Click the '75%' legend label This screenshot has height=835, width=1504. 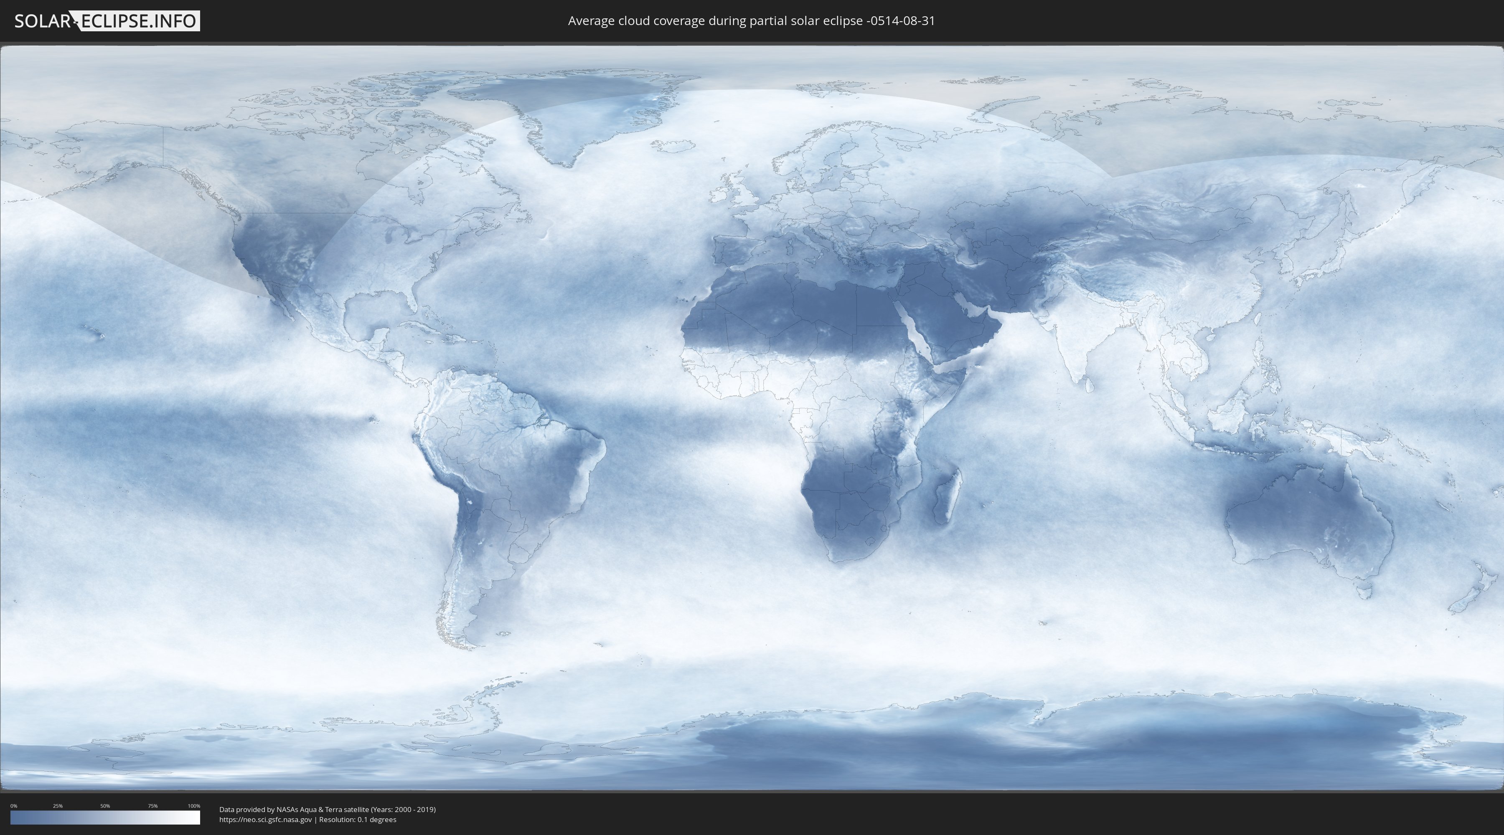[152, 806]
